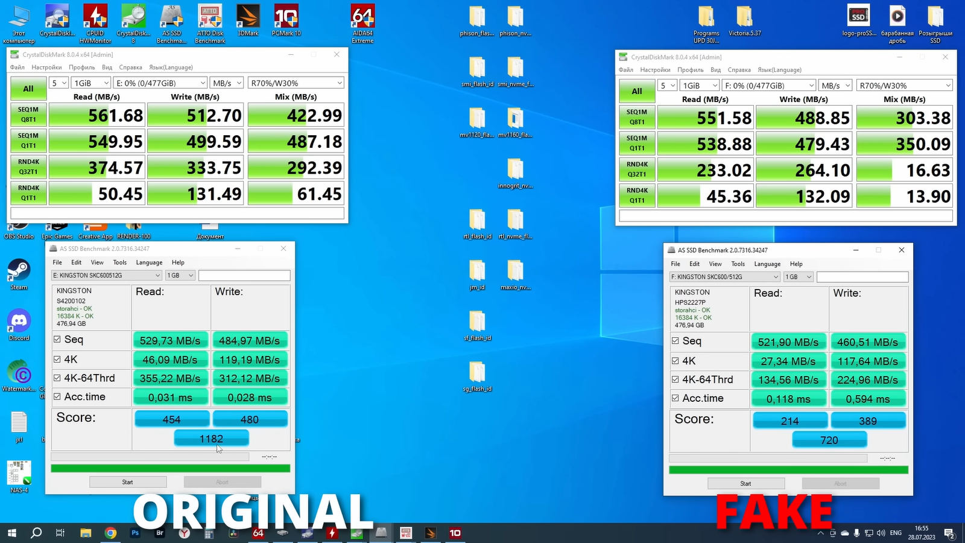Launch PCMark 10 from the desktop

click(x=286, y=18)
